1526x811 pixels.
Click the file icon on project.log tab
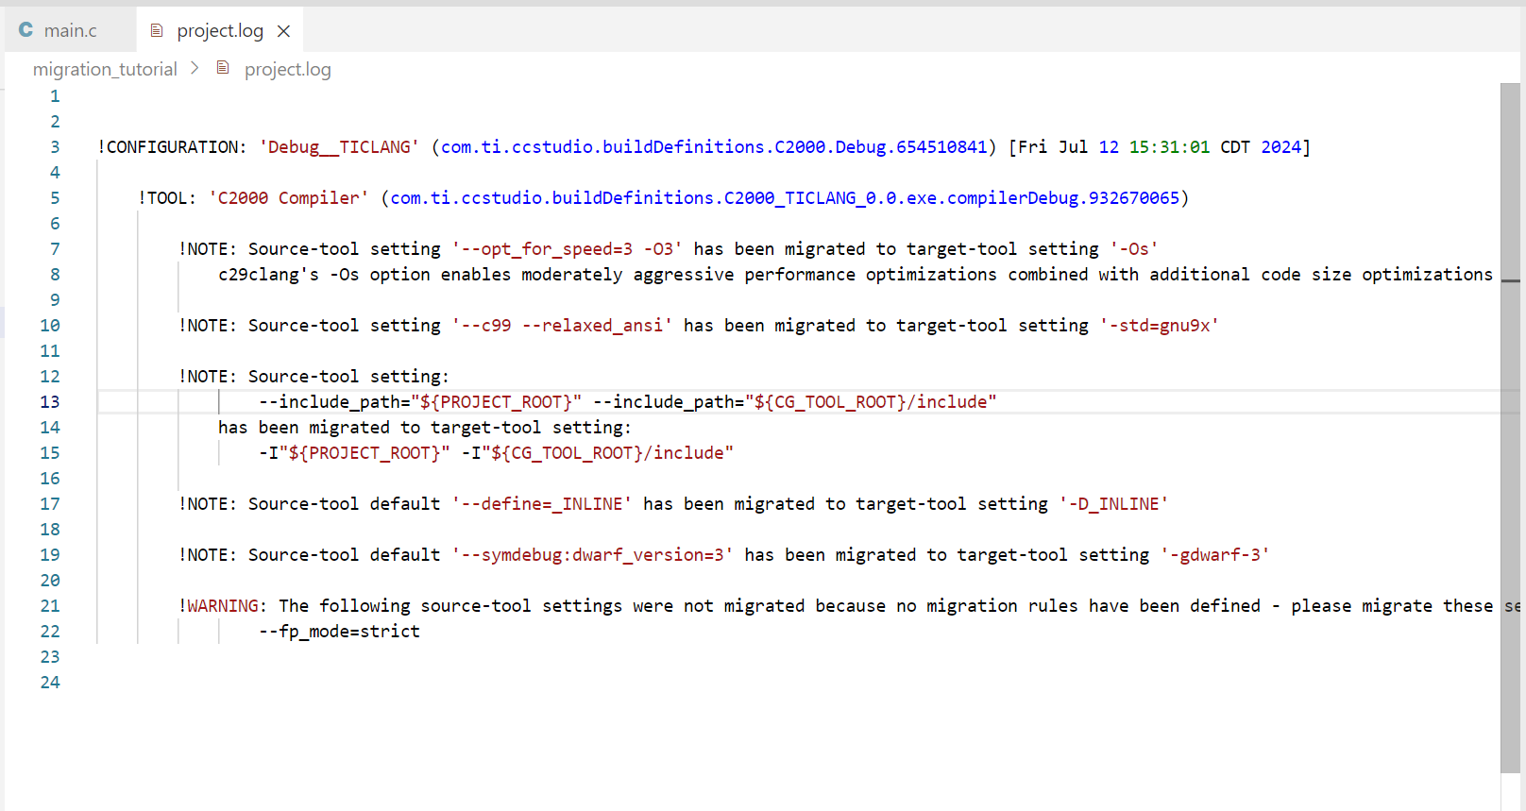(x=157, y=31)
